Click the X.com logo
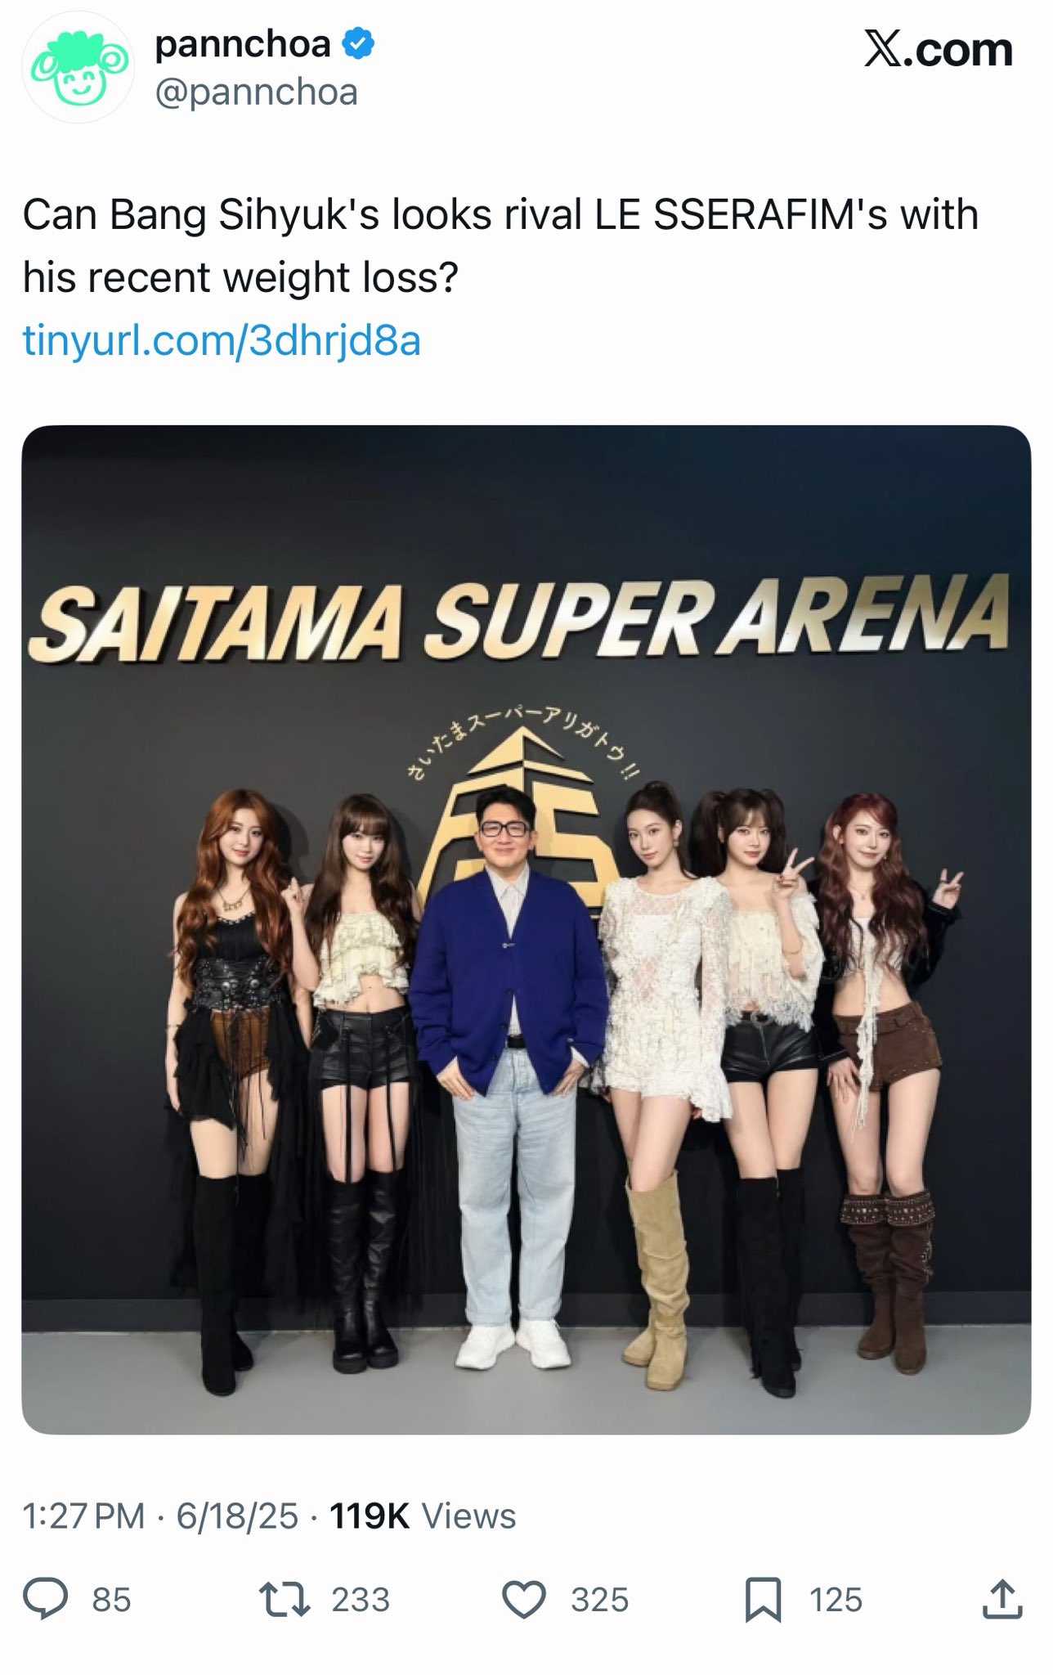Screen dimensions: 1053x1675 [x=939, y=50]
